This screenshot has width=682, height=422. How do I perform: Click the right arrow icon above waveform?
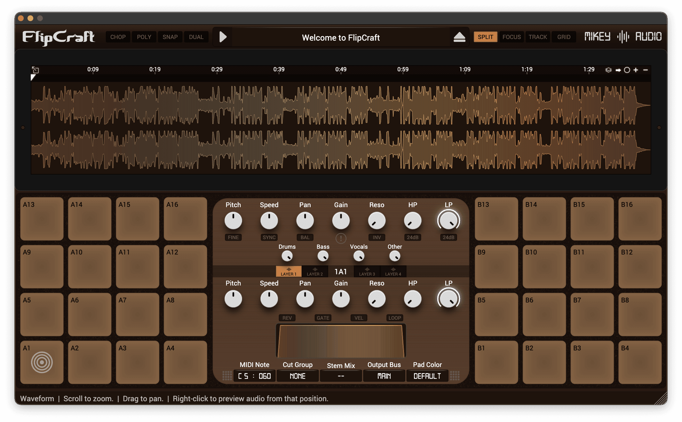pos(618,70)
